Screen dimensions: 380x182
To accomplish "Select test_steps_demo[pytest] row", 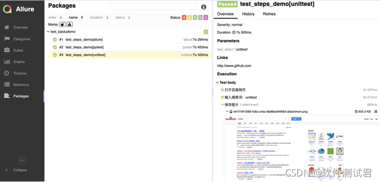I will (x=130, y=47).
